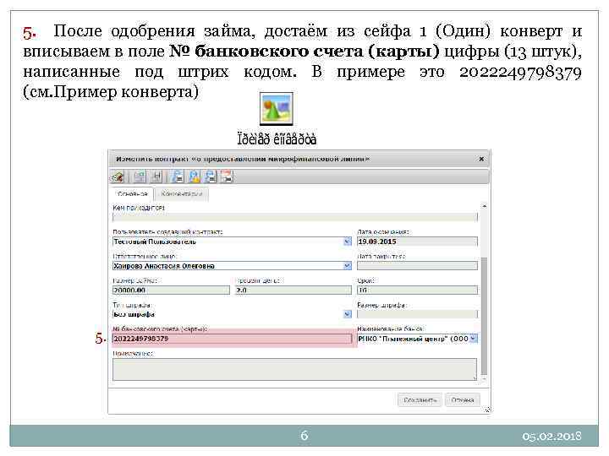The height and width of the screenshot is (456, 609).
Task: Click the slide page number 6
Action: click(x=304, y=436)
